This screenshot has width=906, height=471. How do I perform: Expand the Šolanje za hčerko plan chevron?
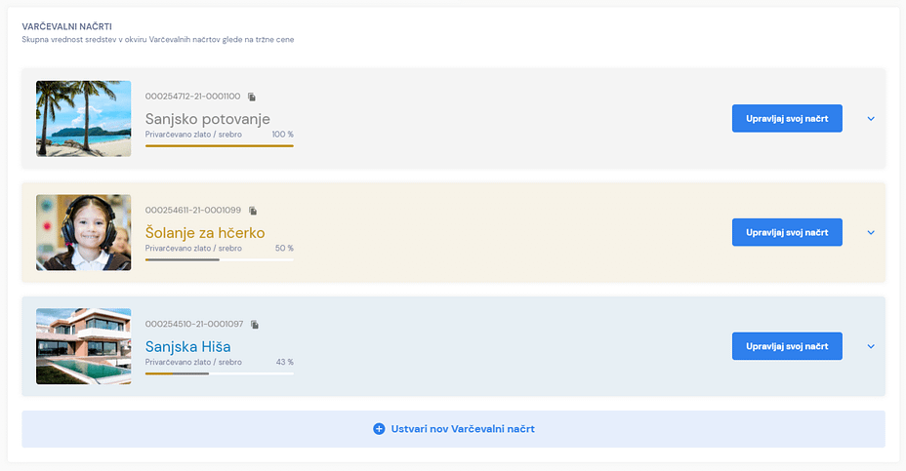click(x=871, y=233)
